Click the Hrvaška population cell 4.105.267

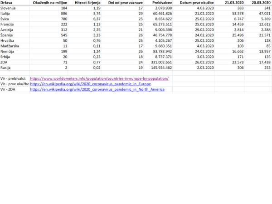pos(159,42)
